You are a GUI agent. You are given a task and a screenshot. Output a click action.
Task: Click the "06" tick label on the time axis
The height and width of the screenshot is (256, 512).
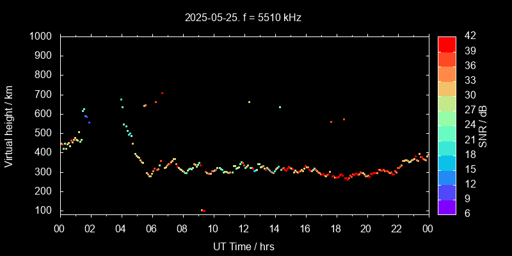coord(152,229)
